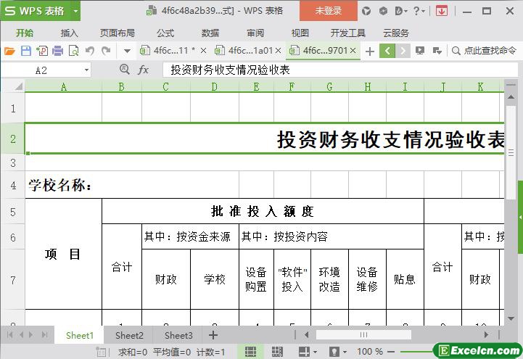This screenshot has width=523, height=359.
Task: Click the 未登录 login button
Action: [x=328, y=11]
